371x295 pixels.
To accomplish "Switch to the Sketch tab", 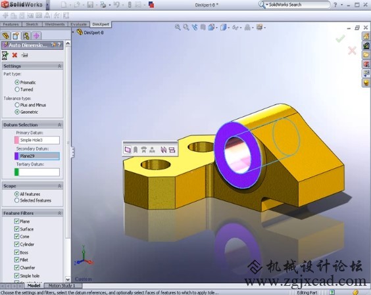I will click(32, 24).
